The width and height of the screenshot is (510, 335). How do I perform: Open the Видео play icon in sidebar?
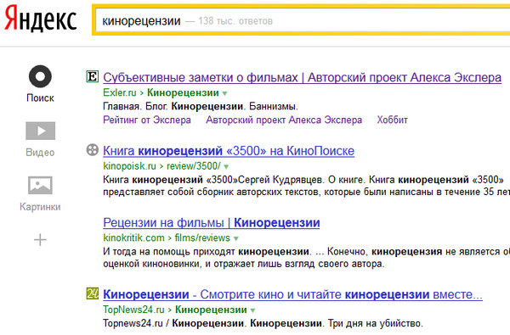coord(40,131)
